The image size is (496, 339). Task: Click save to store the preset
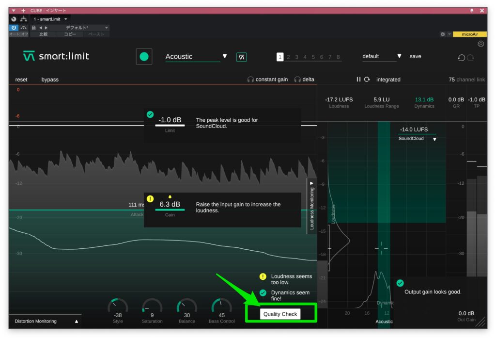(415, 56)
